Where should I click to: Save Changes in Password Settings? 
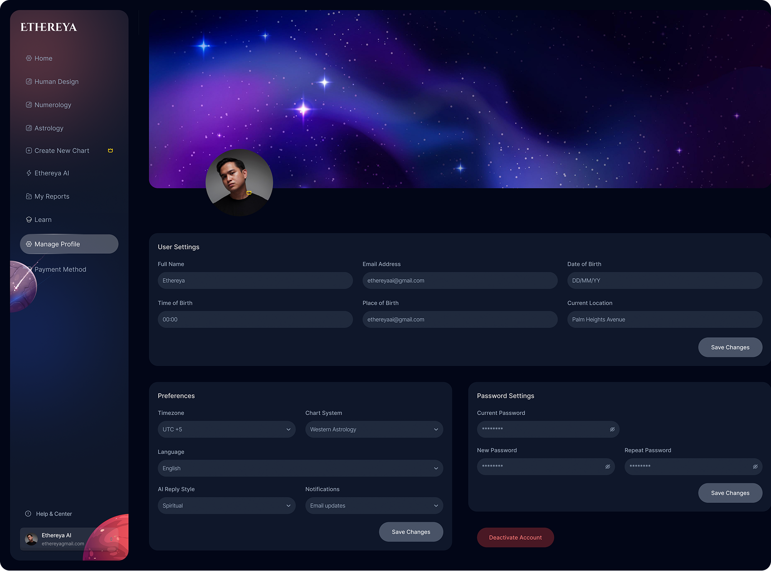tap(730, 493)
